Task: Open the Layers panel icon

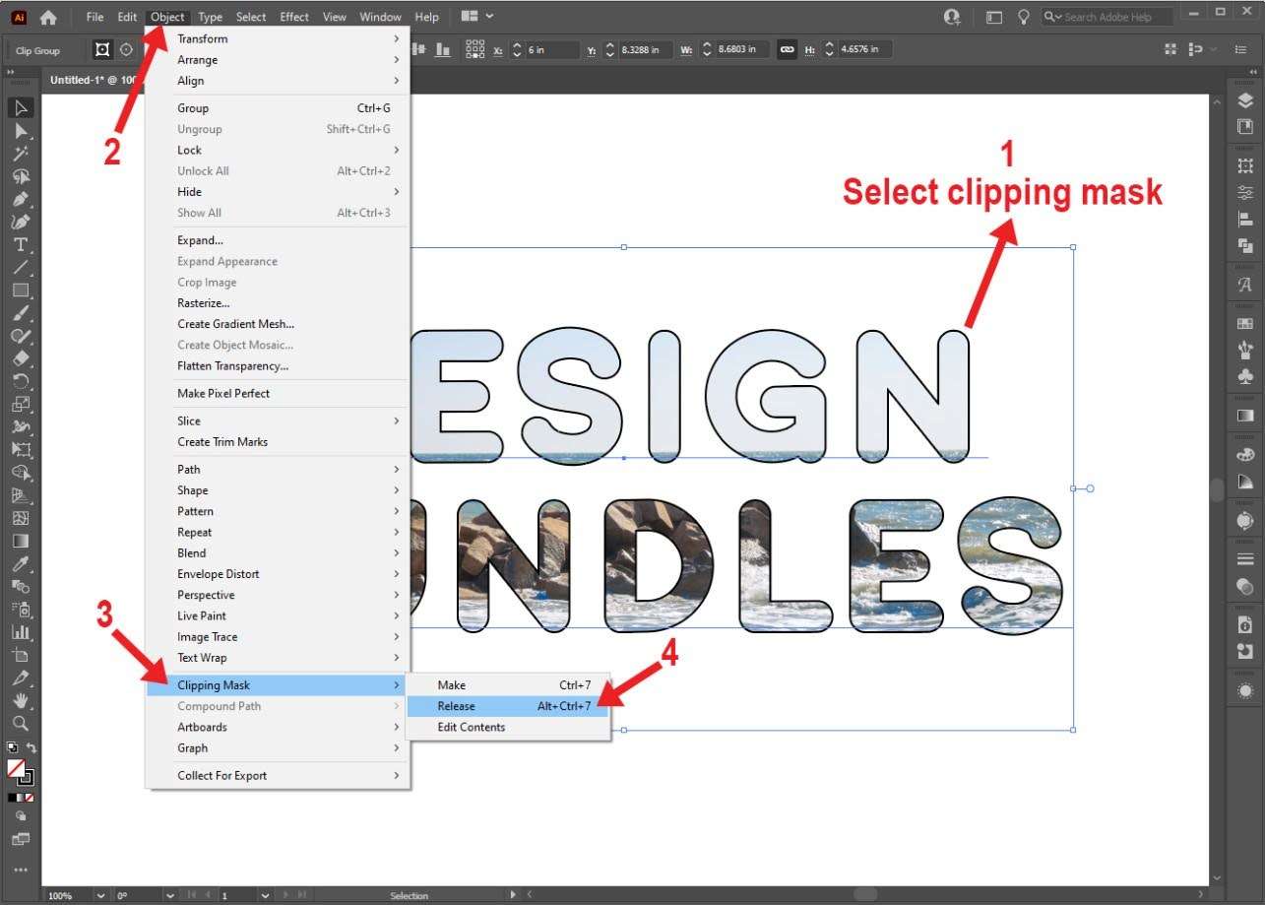Action: coord(1245,101)
